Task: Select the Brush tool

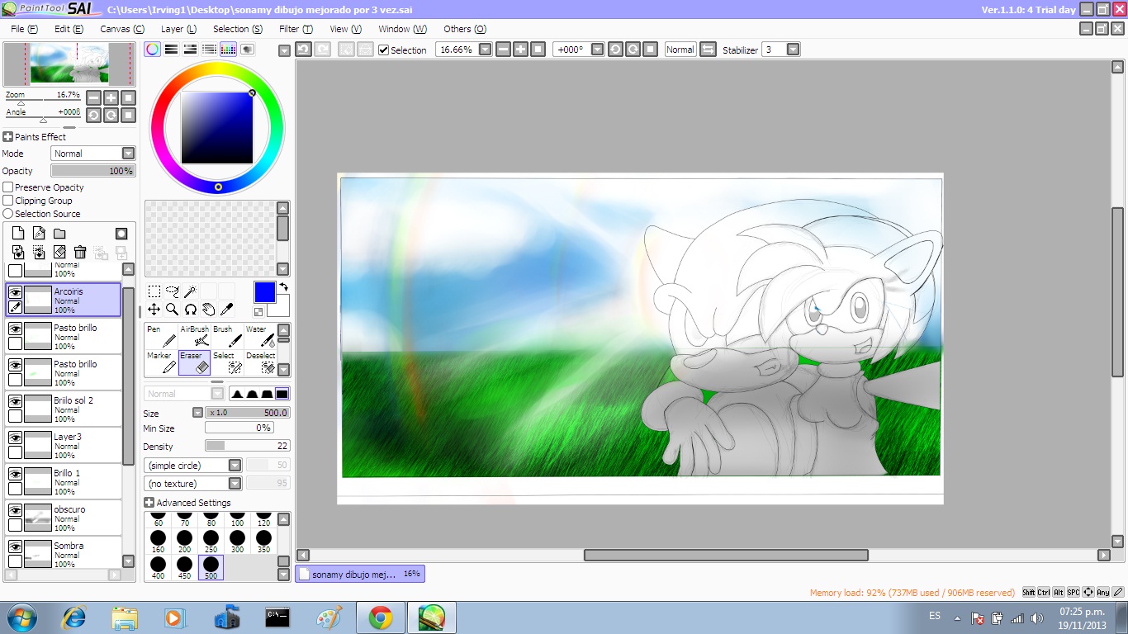Action: (x=227, y=336)
